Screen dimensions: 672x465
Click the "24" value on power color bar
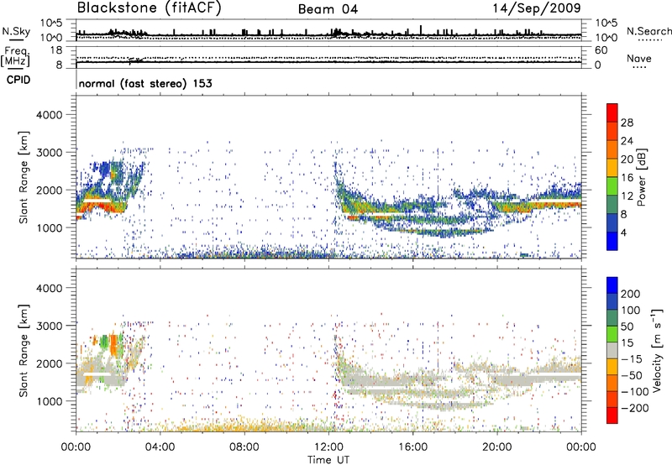627,141
